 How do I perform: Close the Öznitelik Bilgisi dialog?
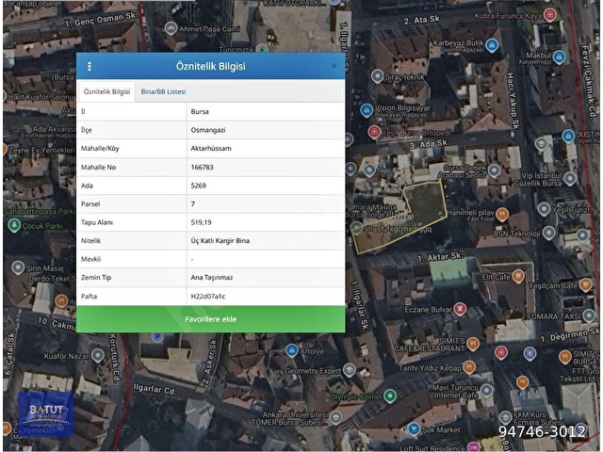[334, 66]
